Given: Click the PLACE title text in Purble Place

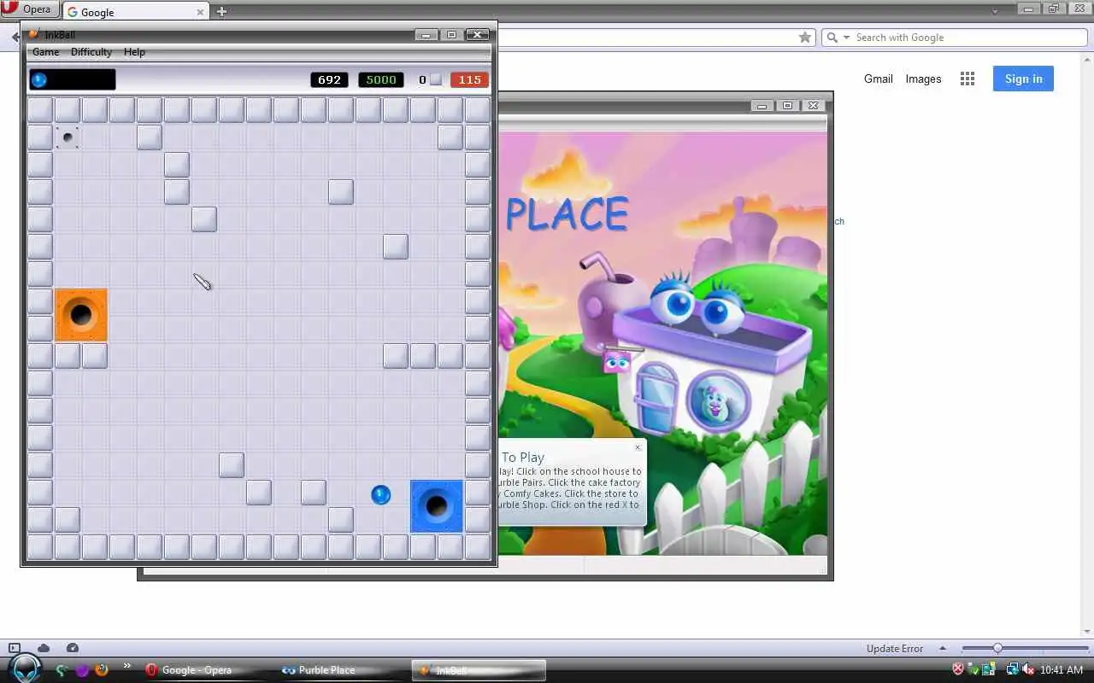Looking at the screenshot, I should [567, 215].
